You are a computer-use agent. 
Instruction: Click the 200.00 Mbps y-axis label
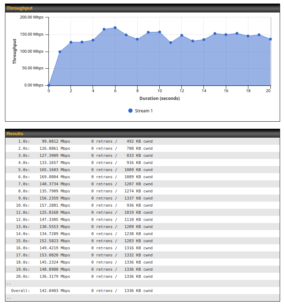pos(31,17)
